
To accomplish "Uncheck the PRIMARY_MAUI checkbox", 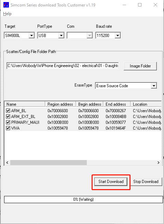I will click(x=8, y=122).
